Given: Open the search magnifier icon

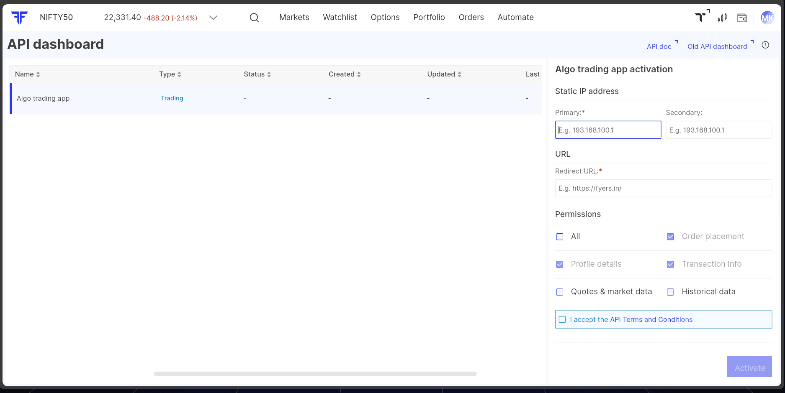Looking at the screenshot, I should point(254,18).
